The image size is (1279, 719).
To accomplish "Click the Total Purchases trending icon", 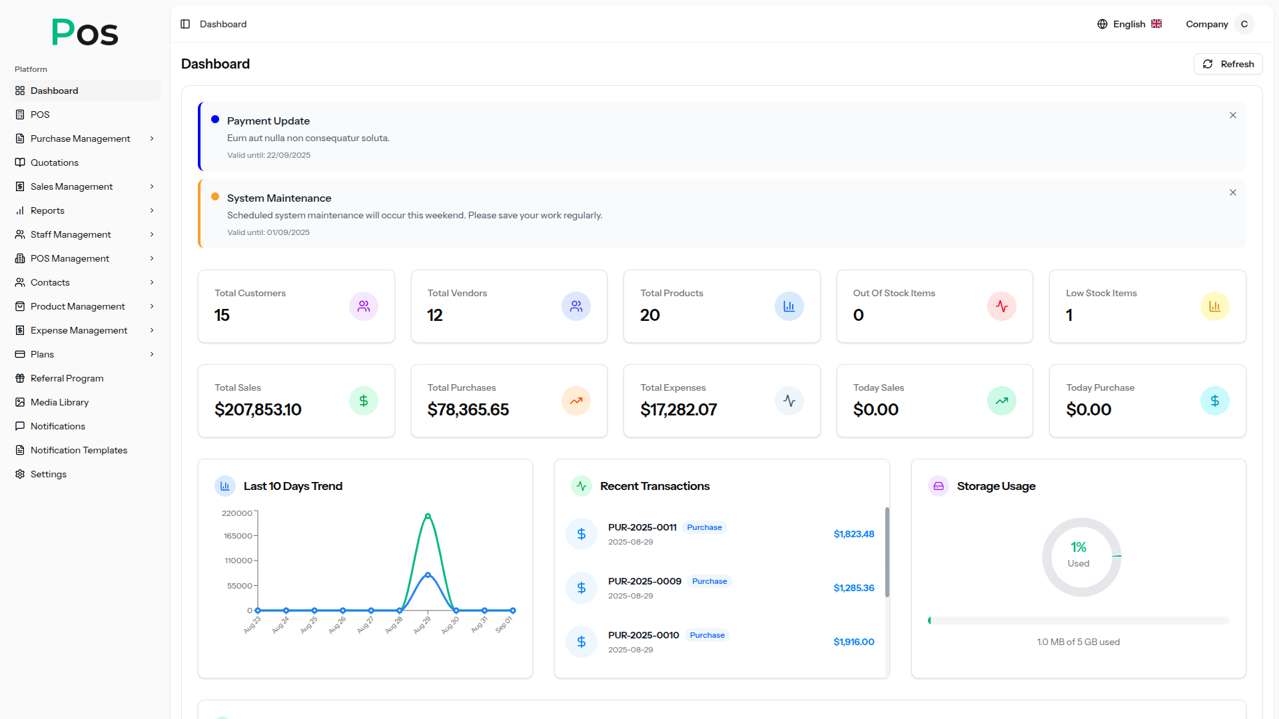I will pos(576,401).
